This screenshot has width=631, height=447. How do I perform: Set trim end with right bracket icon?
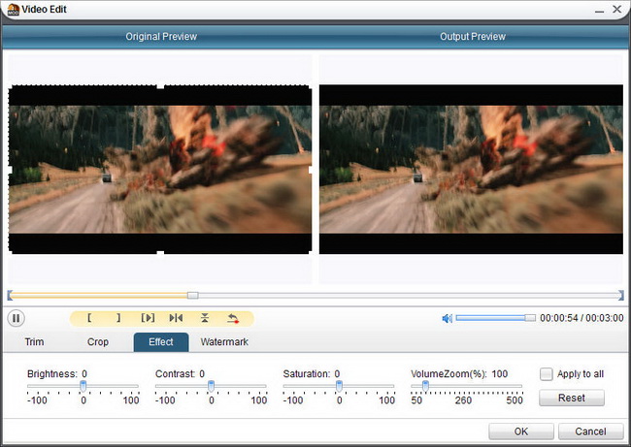(118, 318)
